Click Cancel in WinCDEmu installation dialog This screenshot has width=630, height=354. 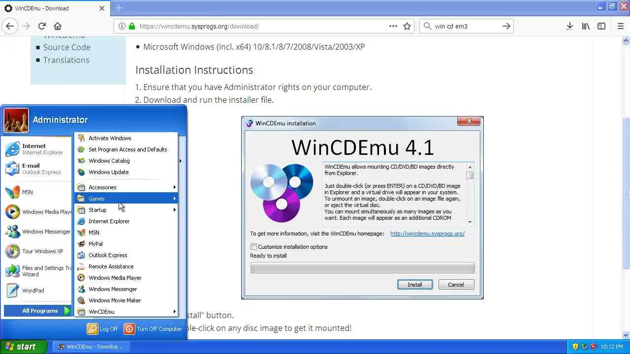456,285
